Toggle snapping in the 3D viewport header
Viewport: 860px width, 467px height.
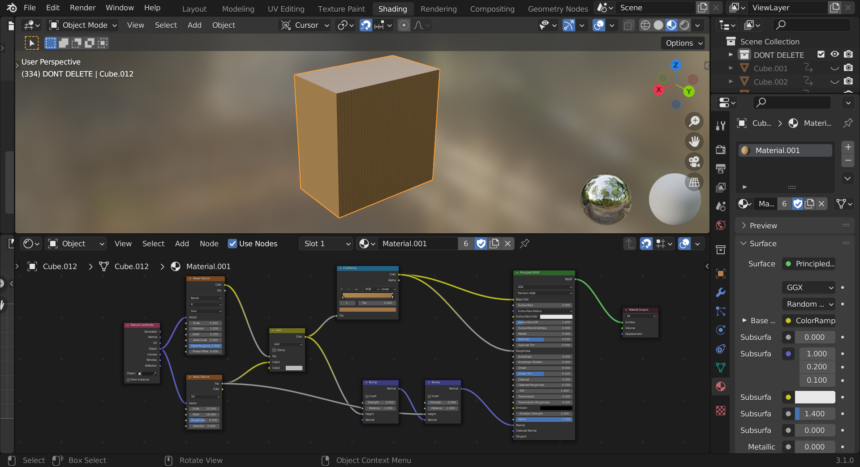click(x=366, y=25)
